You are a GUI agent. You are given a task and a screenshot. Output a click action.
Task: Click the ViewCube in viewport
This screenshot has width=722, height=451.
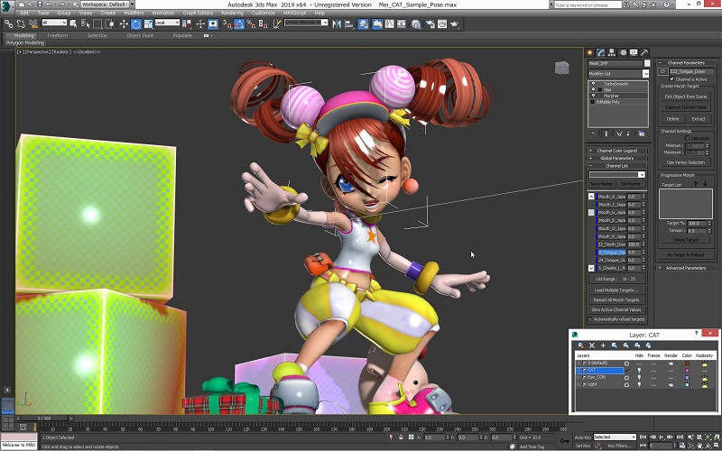561,69
